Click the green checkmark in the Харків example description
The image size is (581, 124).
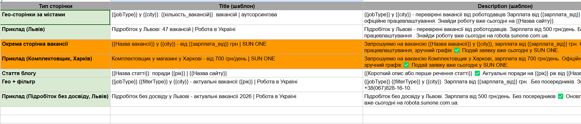pyautogui.click(x=406, y=65)
